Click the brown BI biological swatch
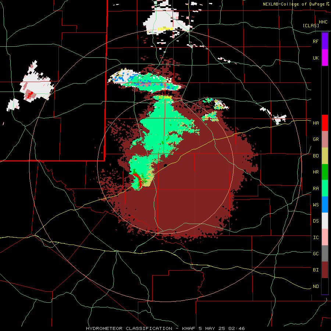This screenshot has width=331, height=331. (325, 270)
